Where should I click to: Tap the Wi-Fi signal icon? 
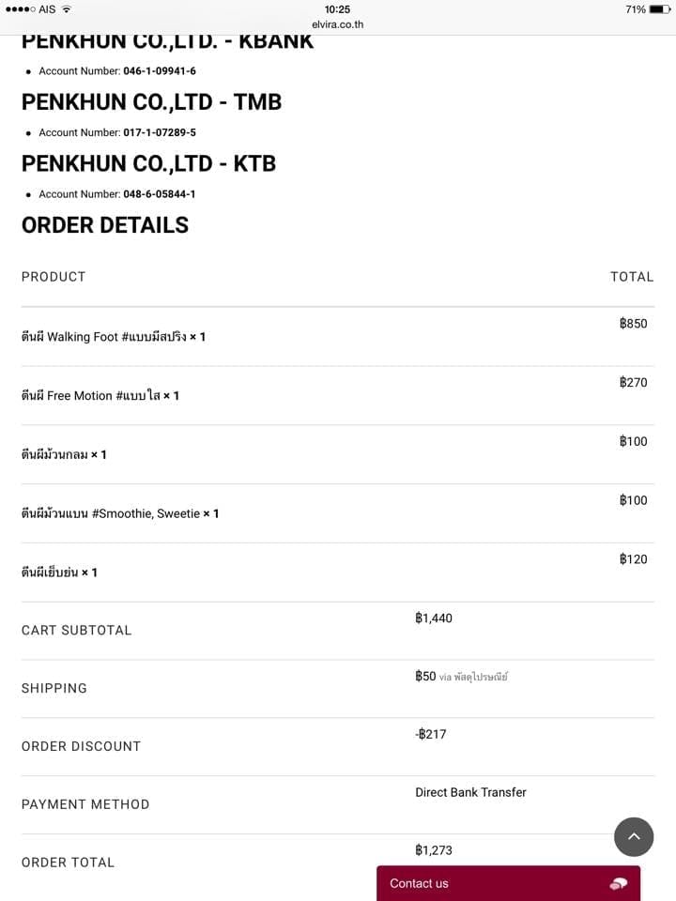pos(67,9)
